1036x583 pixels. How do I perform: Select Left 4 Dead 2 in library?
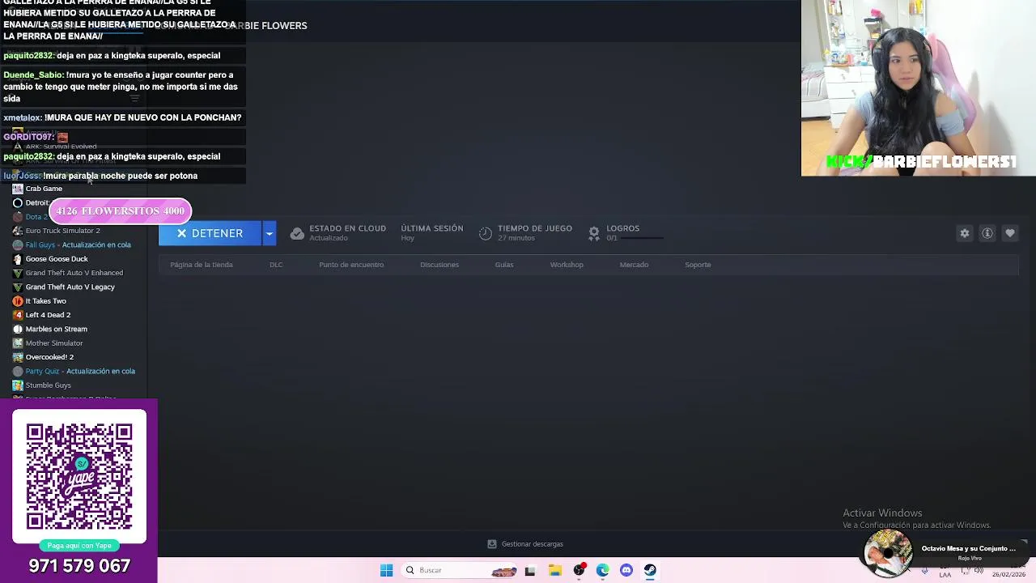click(x=48, y=315)
